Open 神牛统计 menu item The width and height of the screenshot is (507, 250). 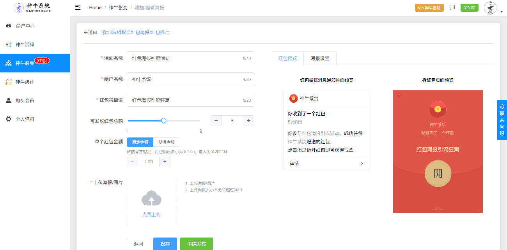[x=35, y=82]
